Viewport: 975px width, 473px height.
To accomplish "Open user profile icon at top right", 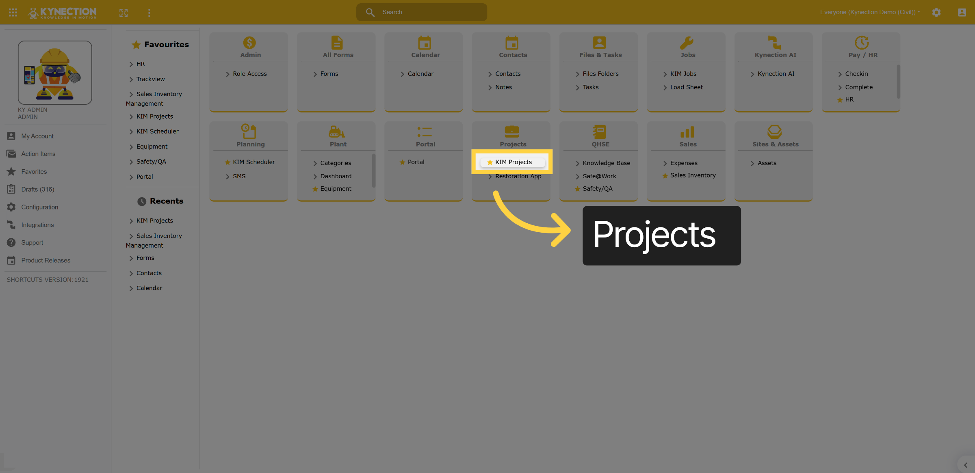I will coord(962,12).
